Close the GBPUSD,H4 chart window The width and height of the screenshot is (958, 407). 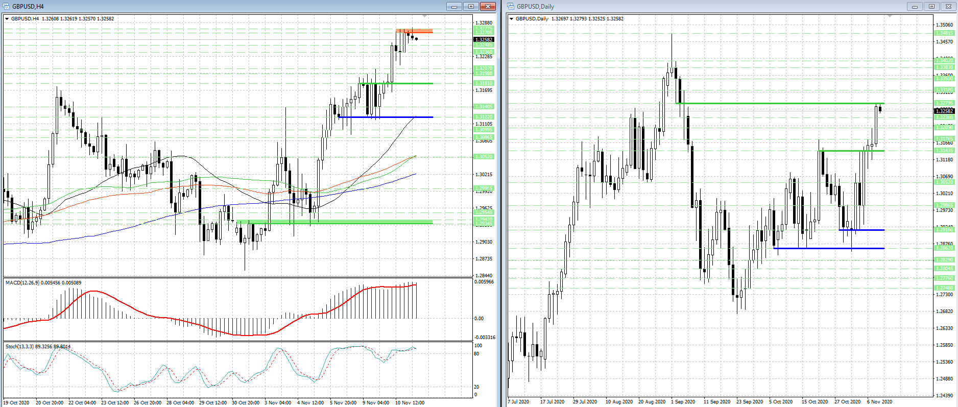(488, 7)
